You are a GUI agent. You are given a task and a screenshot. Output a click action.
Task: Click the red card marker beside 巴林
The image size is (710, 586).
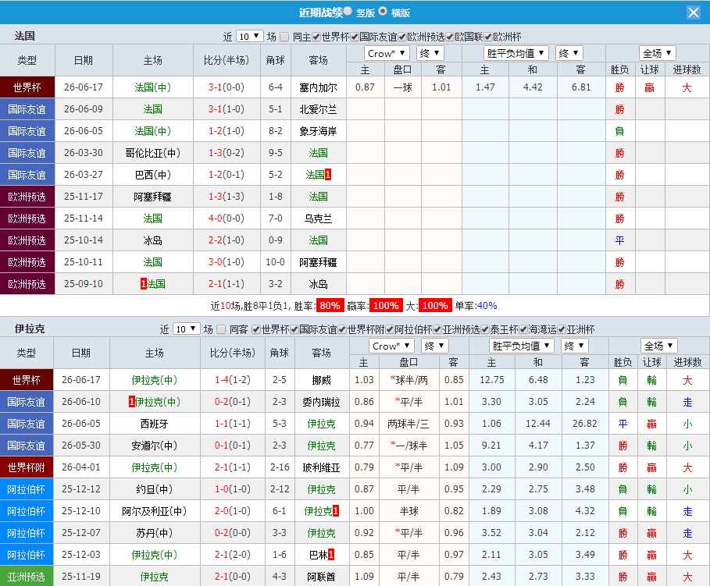pyautogui.click(x=331, y=554)
